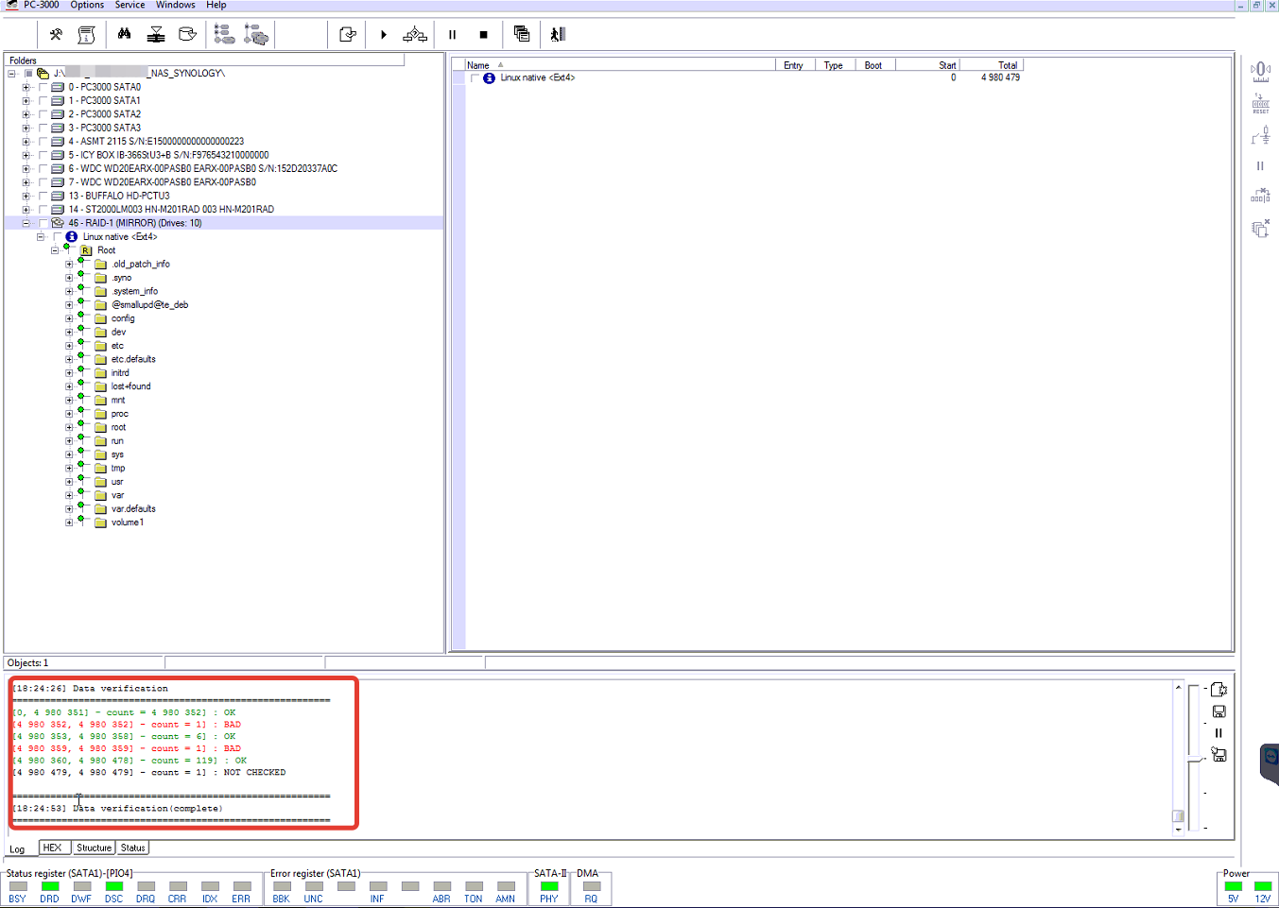
Task: Click the close stacked windows icon in sidebar
Action: (x=1260, y=228)
